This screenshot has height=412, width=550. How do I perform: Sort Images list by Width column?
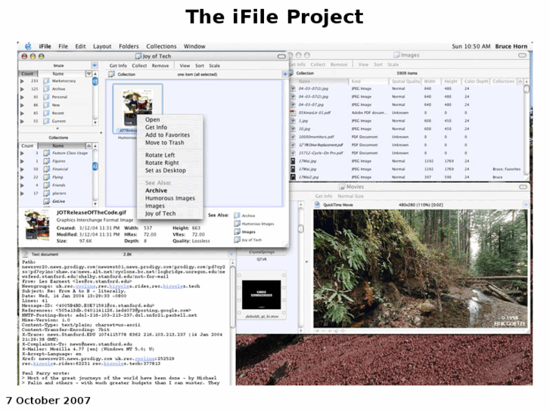point(430,82)
